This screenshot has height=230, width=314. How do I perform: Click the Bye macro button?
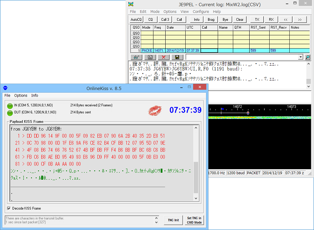click(x=225, y=20)
